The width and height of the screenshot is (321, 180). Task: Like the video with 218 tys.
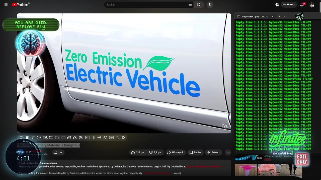point(138,152)
